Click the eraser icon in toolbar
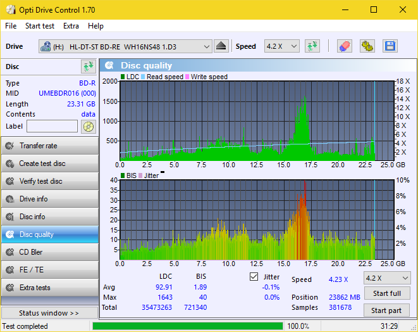 click(x=345, y=46)
